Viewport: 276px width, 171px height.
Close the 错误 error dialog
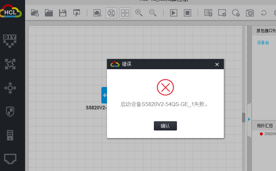217,65
